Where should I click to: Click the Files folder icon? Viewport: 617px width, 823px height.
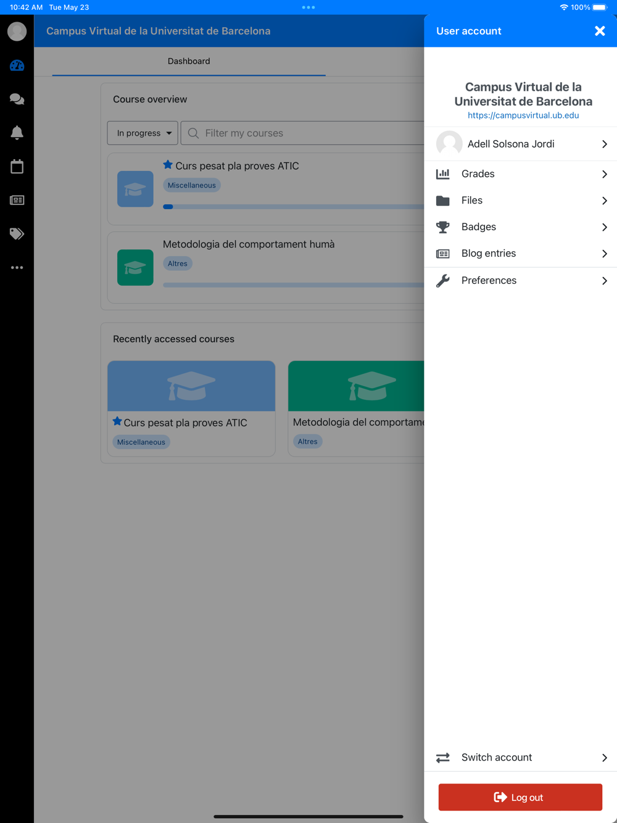(443, 201)
